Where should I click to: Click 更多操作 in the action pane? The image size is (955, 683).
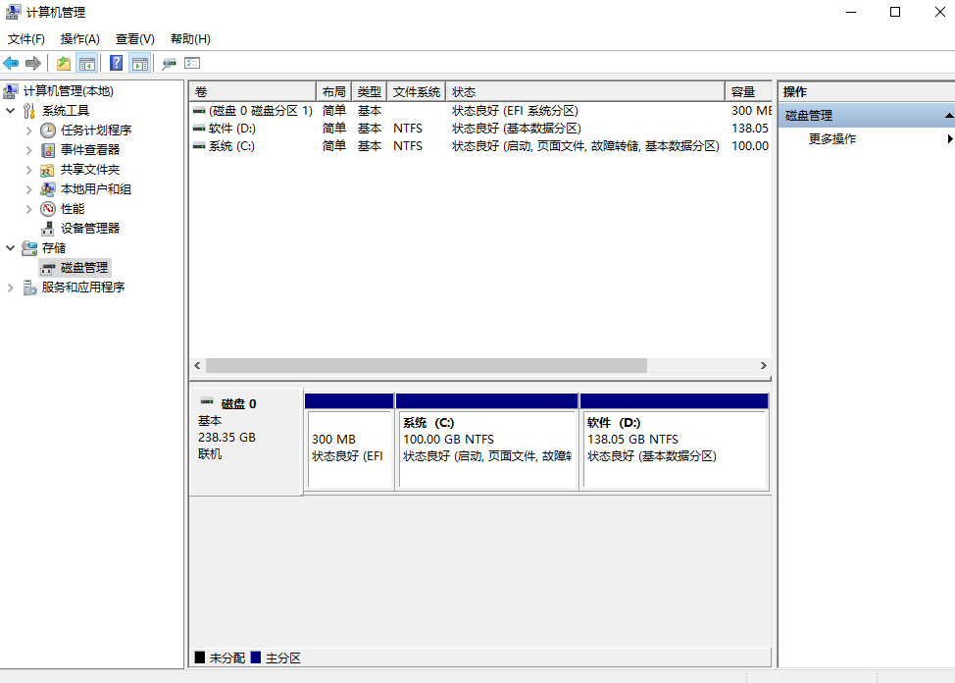click(833, 138)
